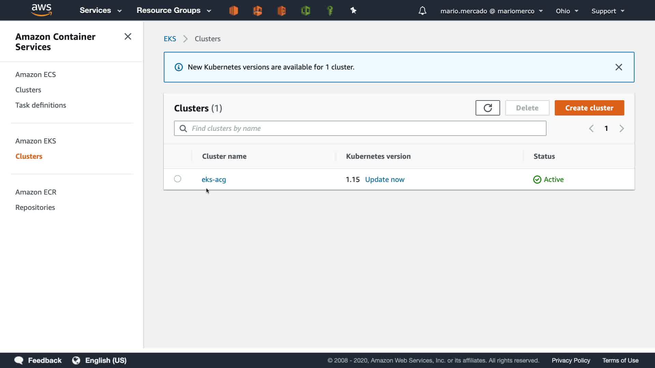This screenshot has width=655, height=368.
Task: Select the eks-acg cluster radio button
Action: click(177, 179)
